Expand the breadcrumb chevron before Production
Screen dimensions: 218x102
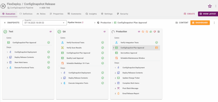tap(95, 23)
